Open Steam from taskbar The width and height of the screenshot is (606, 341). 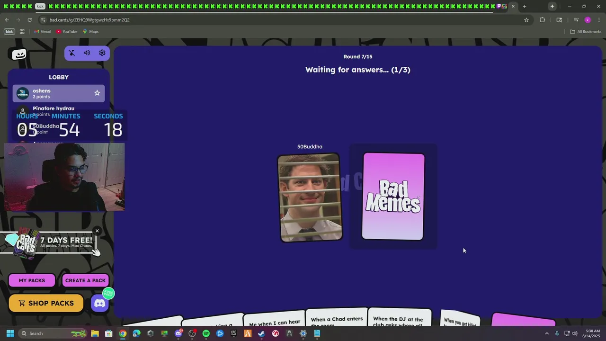(x=261, y=333)
